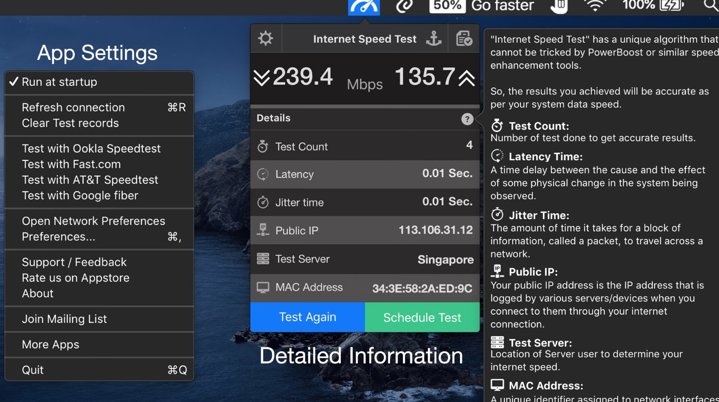Click the MAC address value 34:3E:58:2A:ED:9C

(422, 288)
